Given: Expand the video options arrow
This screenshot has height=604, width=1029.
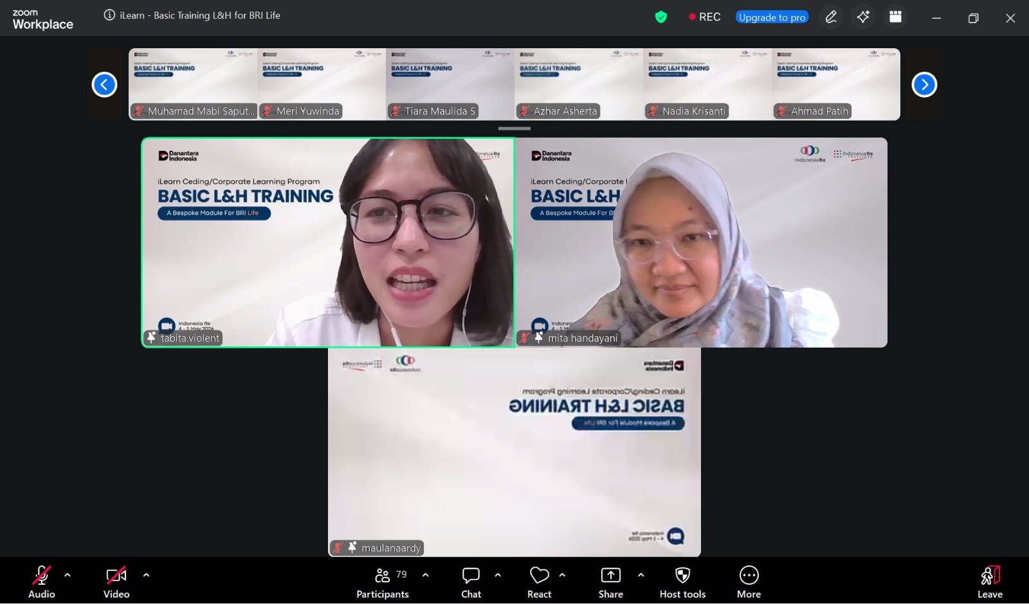Looking at the screenshot, I should click(x=146, y=575).
